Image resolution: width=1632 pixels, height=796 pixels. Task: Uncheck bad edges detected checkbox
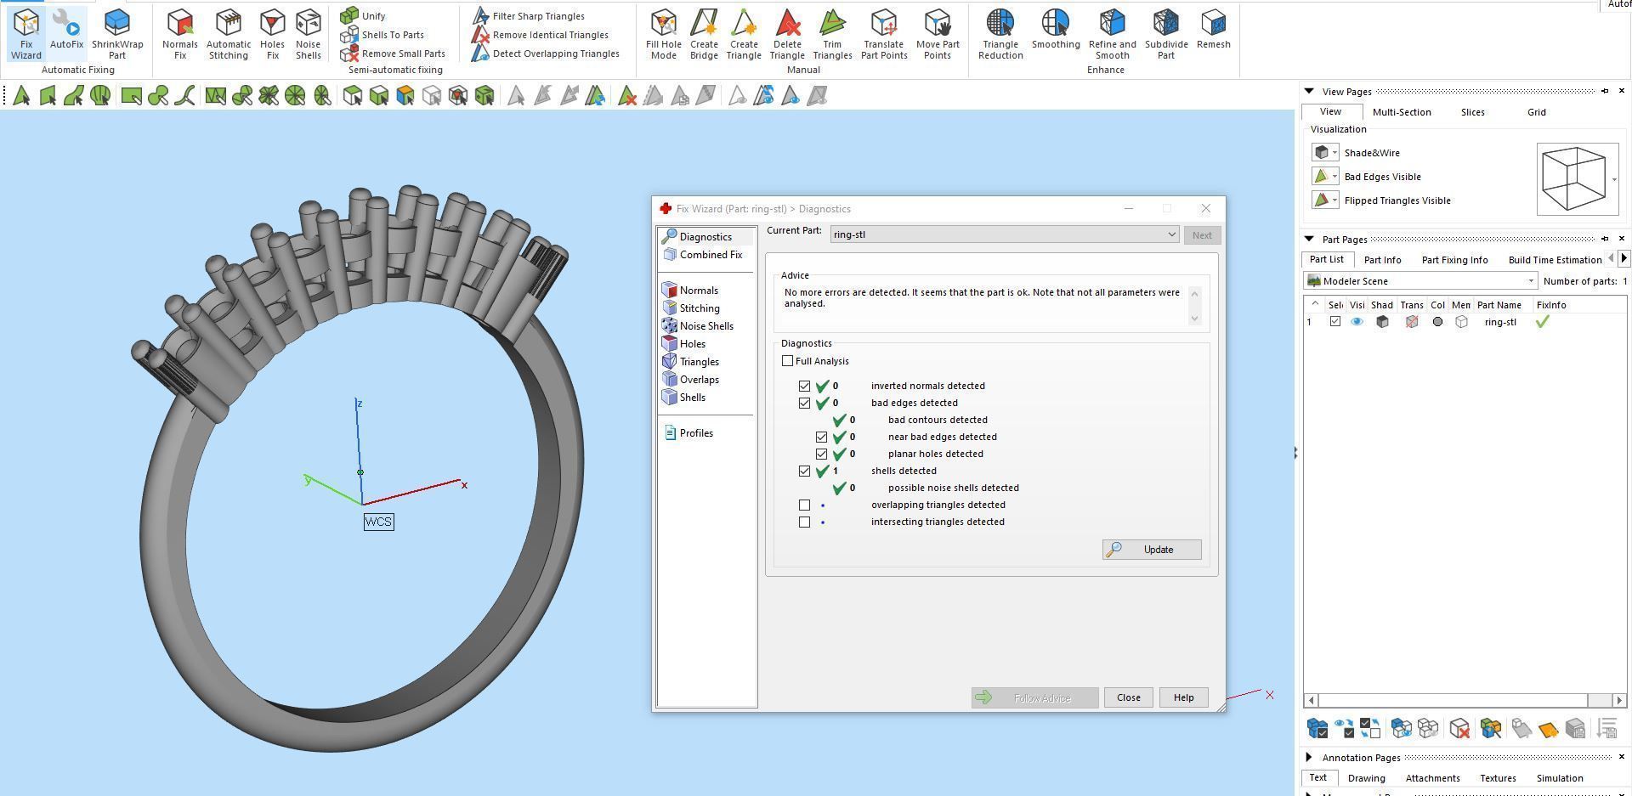click(804, 403)
